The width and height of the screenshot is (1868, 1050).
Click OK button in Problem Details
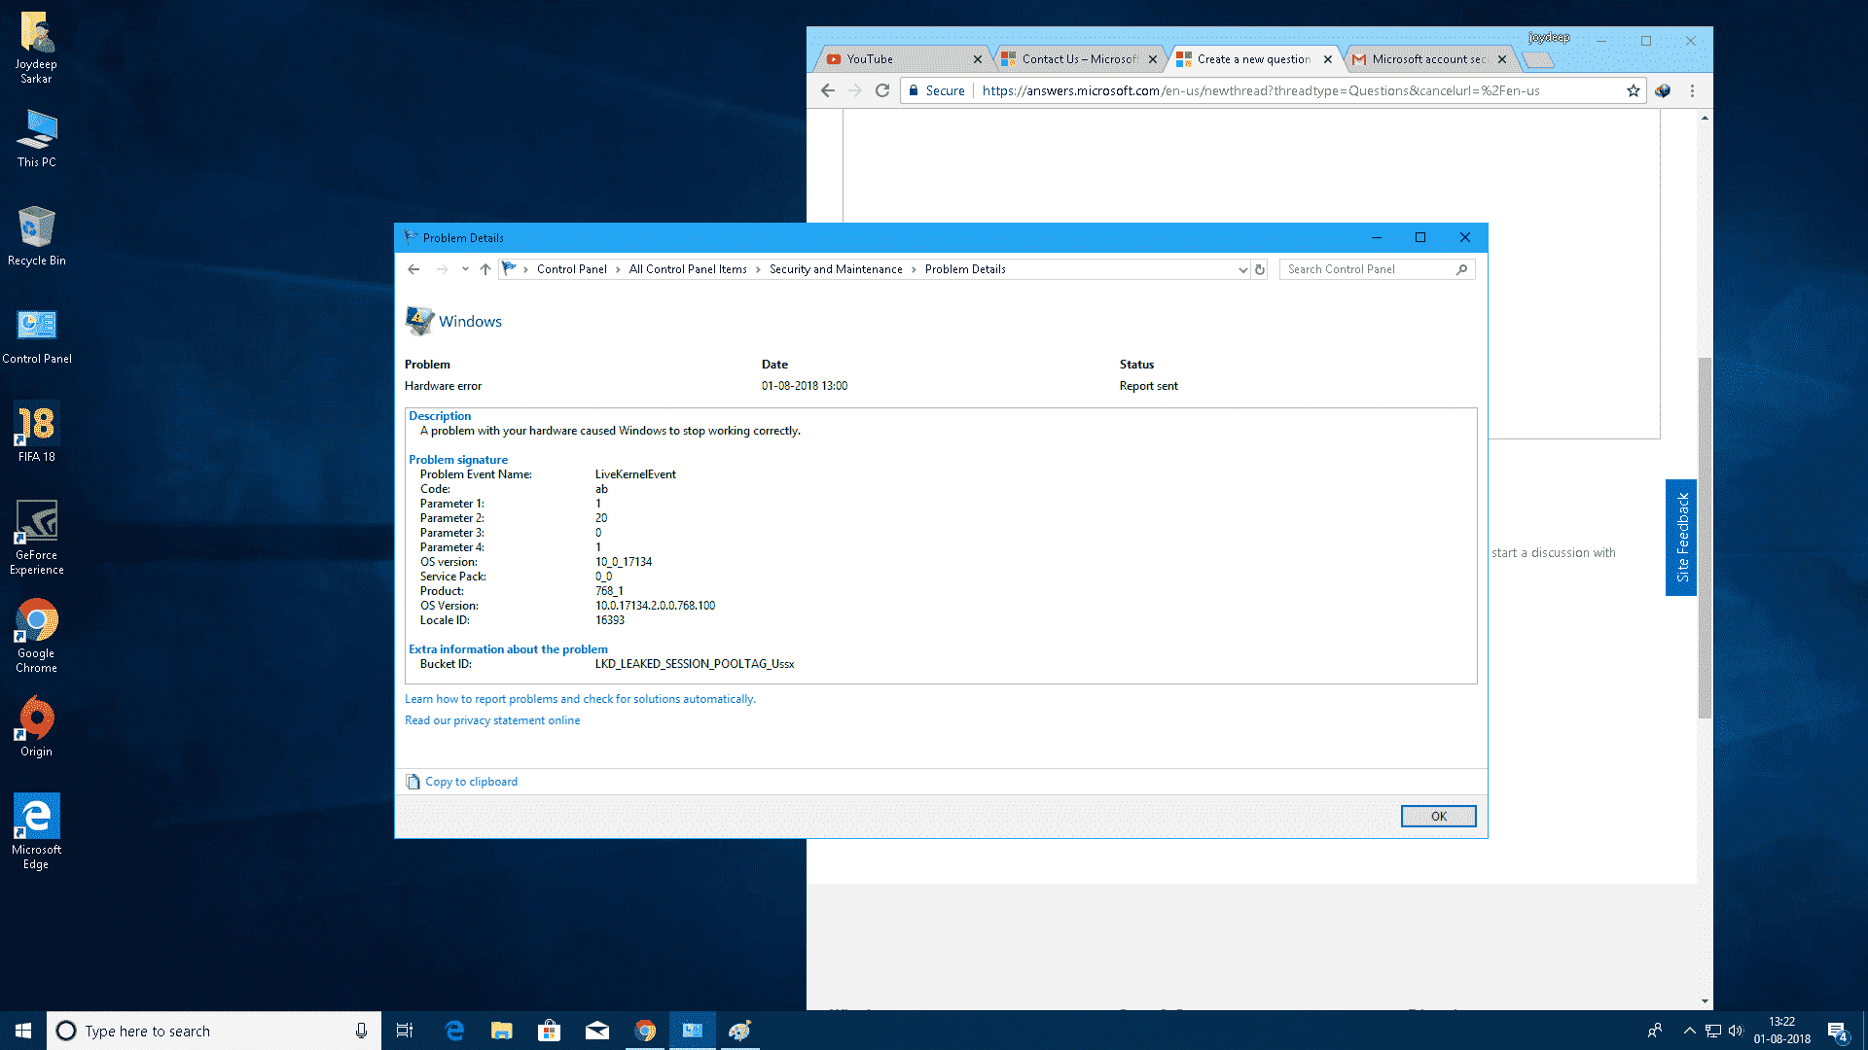pos(1438,817)
